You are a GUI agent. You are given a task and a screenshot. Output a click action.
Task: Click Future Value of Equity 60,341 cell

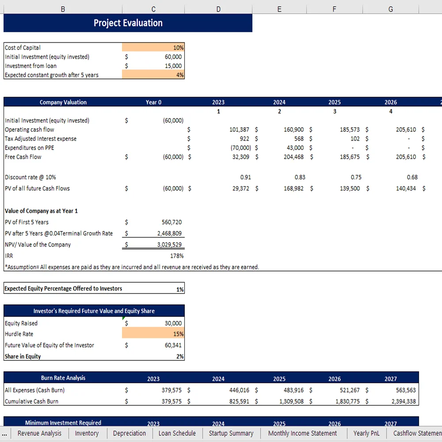tap(153, 345)
